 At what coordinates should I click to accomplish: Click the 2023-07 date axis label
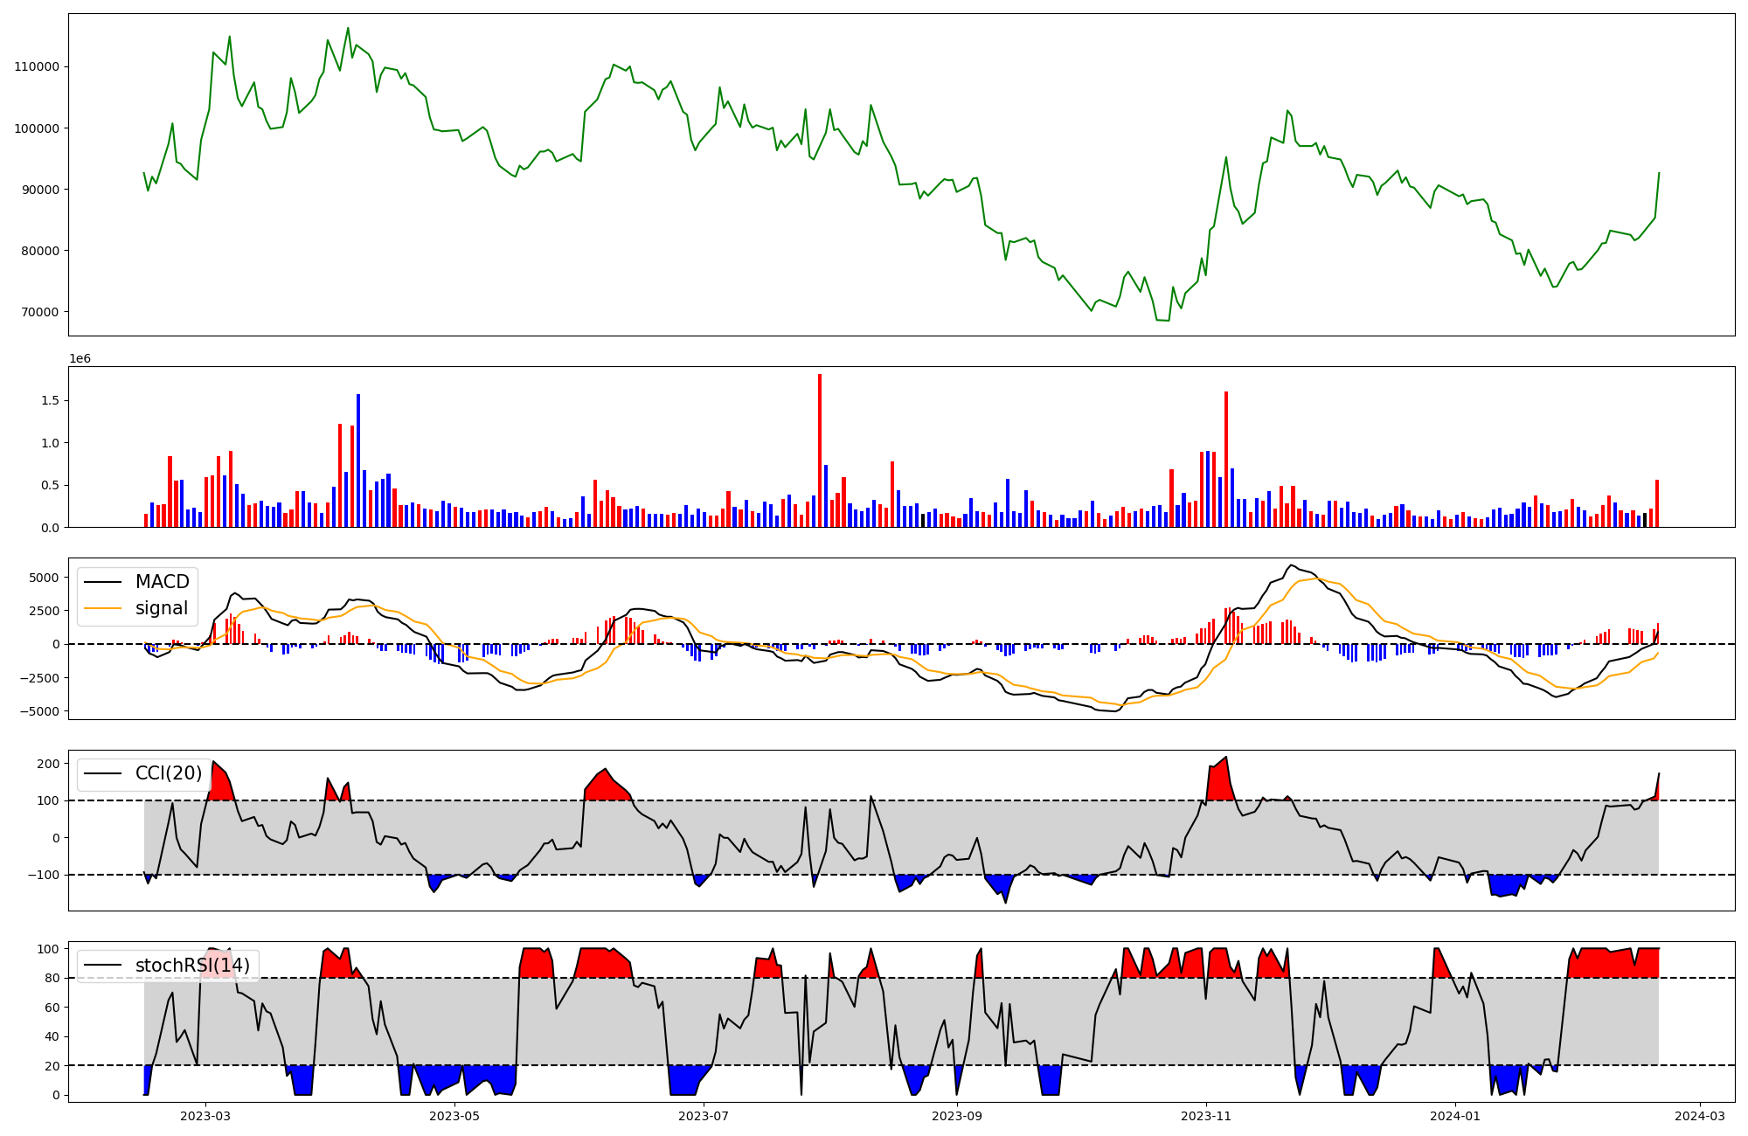(704, 1115)
